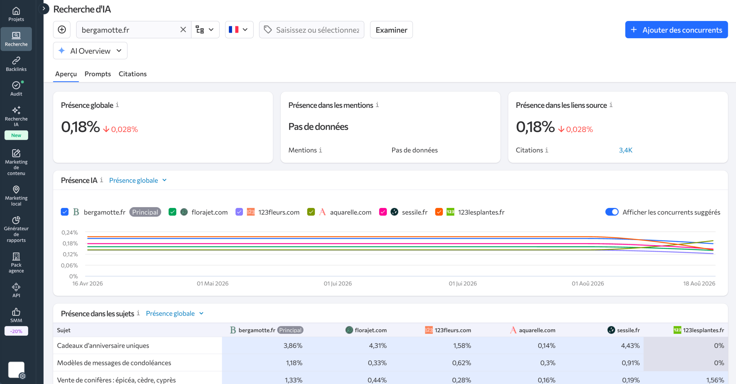Image resolution: width=736 pixels, height=384 pixels.
Task: Open the France country flag dropdown
Action: click(239, 30)
